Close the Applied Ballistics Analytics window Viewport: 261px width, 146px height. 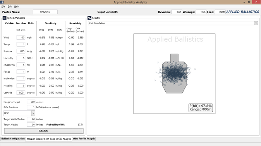pyautogui.click(x=256, y=2)
